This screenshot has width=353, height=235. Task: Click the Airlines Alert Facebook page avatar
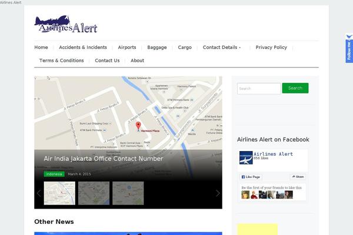coord(246,157)
